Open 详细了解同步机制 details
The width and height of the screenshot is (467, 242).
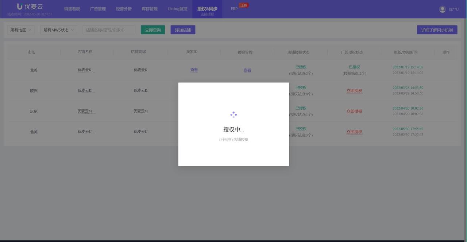pos(437,30)
